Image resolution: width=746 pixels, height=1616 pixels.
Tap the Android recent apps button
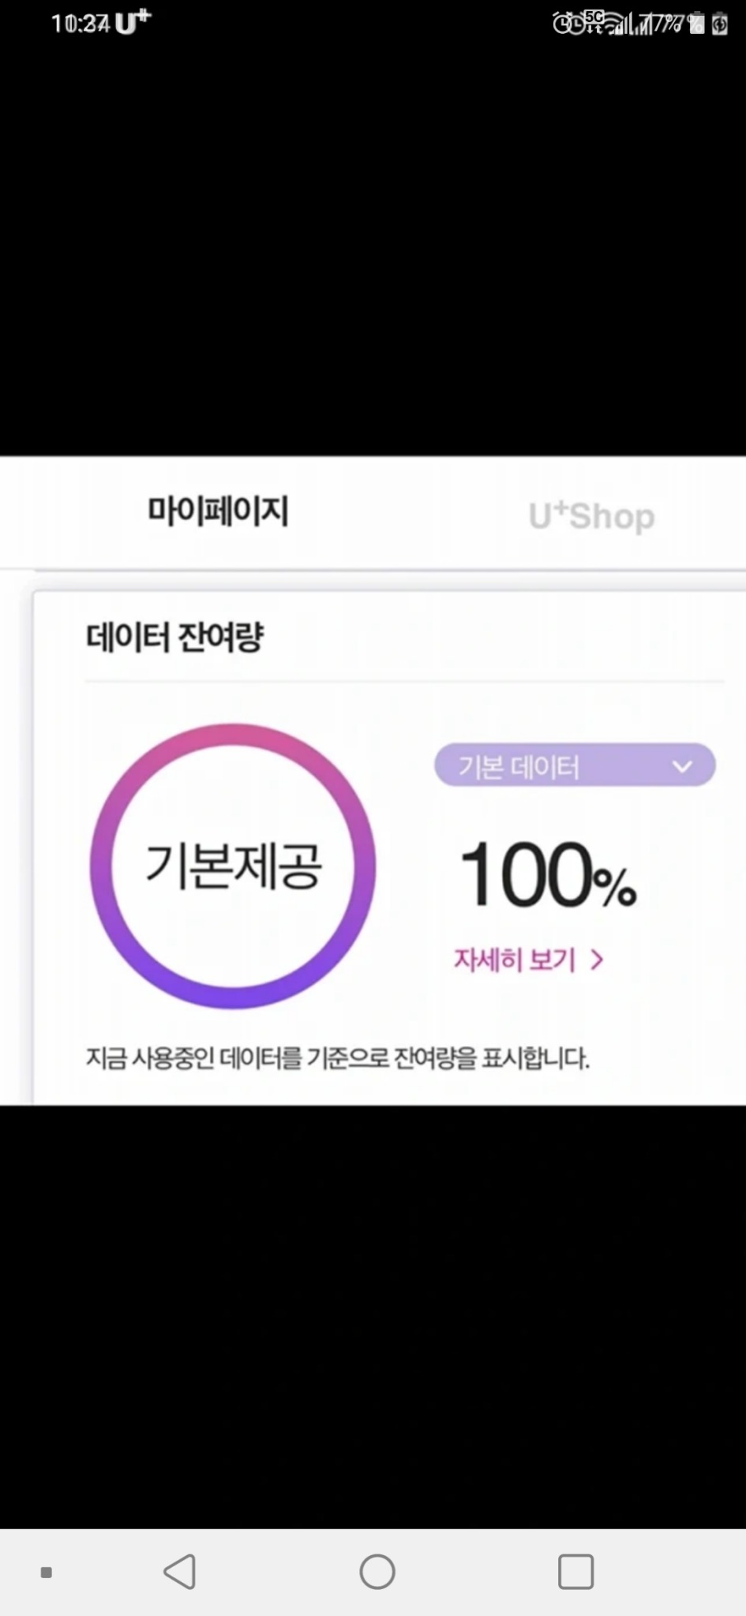click(575, 1571)
